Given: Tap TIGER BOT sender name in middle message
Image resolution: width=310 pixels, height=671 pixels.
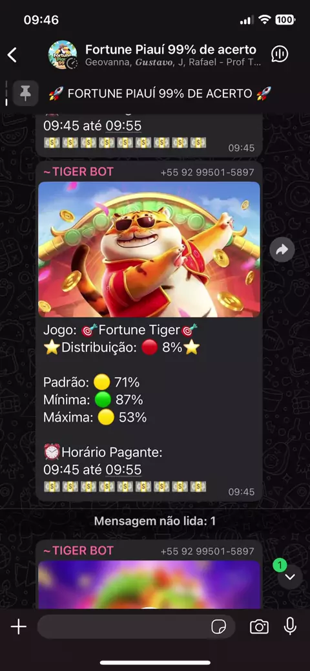Looking at the screenshot, I should (x=78, y=172).
